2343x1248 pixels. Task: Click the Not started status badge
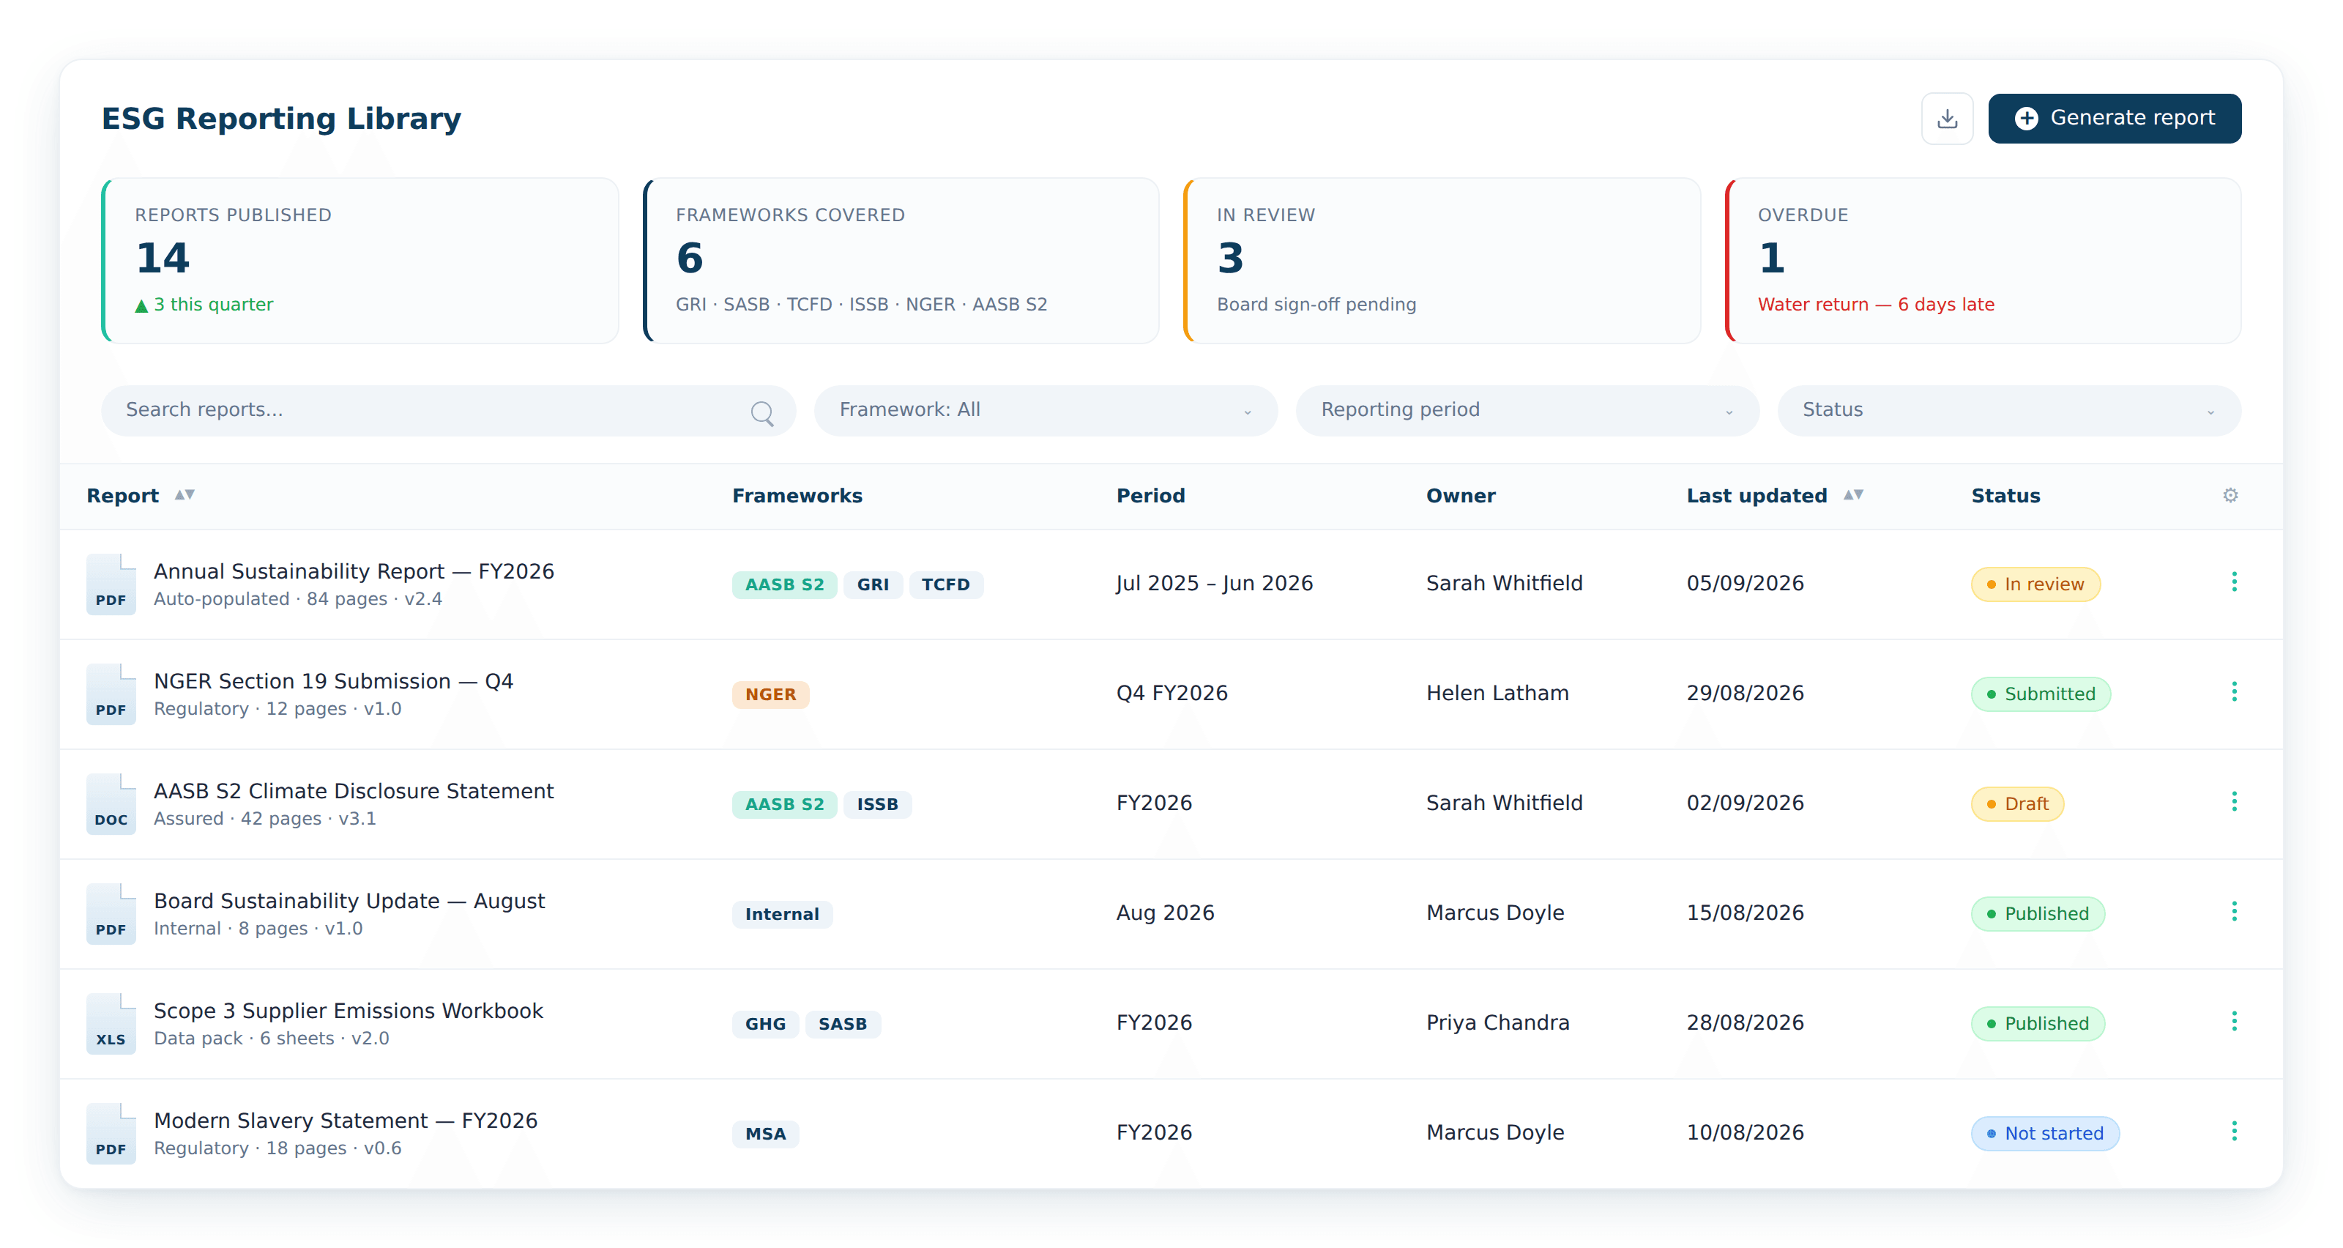(x=2045, y=1134)
